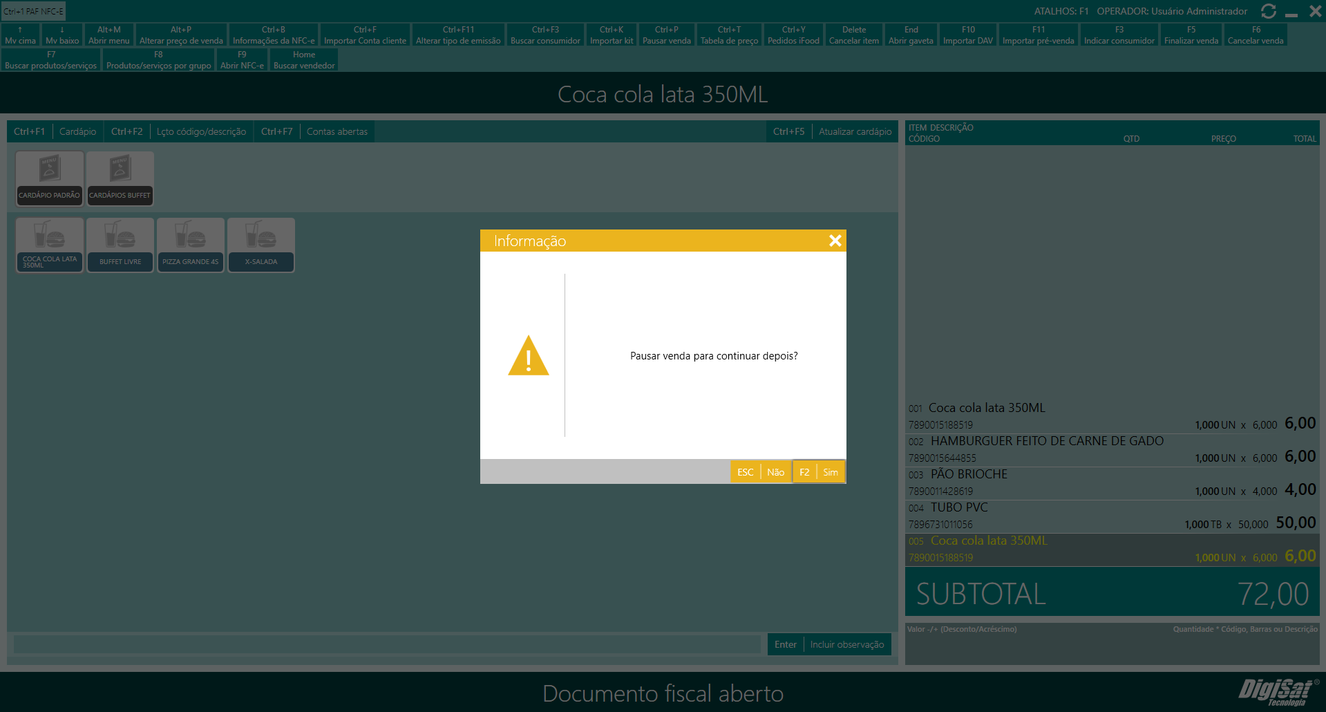Select the Cardápios Buffet menu icon

tap(120, 178)
